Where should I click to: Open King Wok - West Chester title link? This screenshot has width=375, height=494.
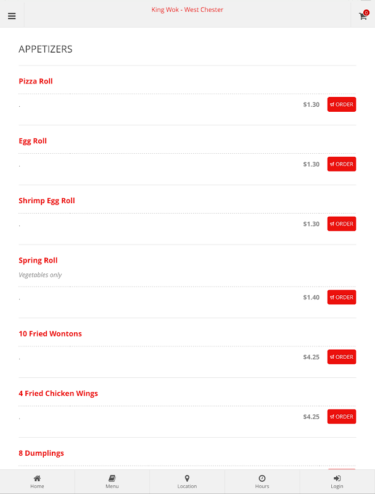187,10
